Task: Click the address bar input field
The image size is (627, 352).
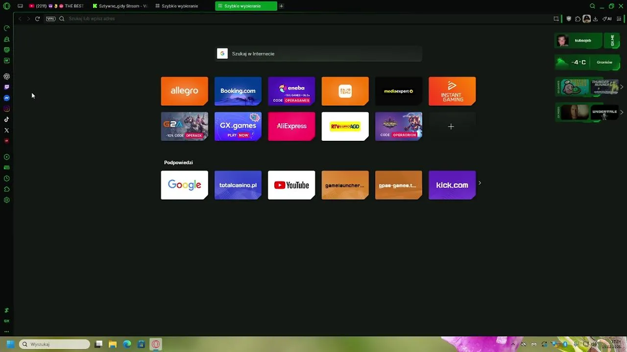Action: pyautogui.click(x=304, y=19)
